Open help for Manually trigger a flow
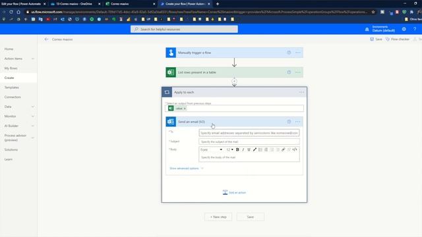 pos(289,53)
